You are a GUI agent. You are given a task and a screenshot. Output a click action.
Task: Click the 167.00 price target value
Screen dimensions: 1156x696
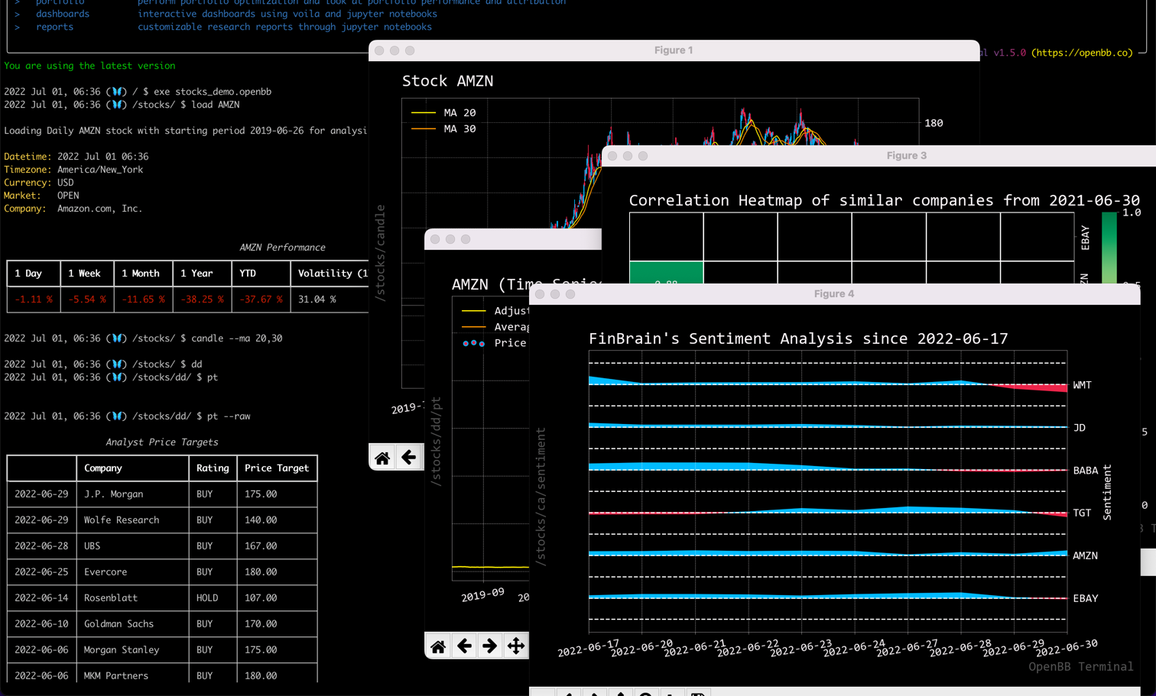click(261, 546)
